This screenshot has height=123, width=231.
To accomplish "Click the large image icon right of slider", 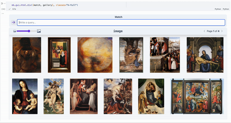I will click(x=39, y=31).
